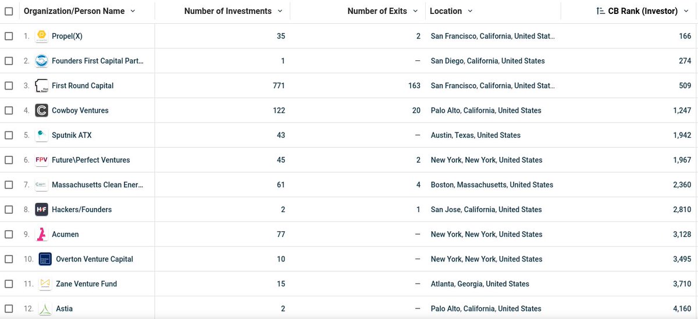
Task: Click the Founders First Capital Partners logo
Action: tap(41, 61)
